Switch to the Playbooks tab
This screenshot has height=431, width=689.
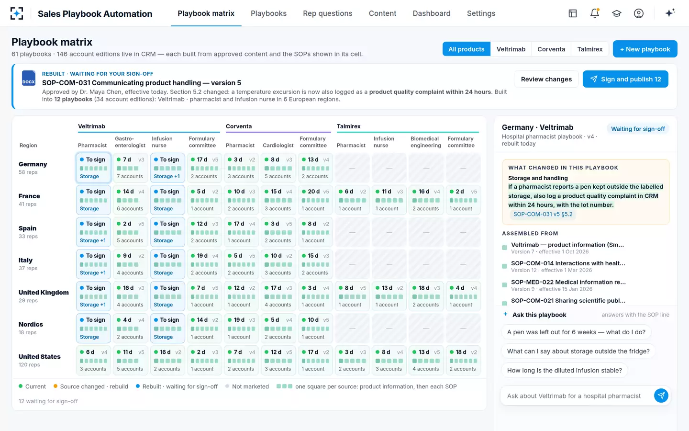point(268,13)
